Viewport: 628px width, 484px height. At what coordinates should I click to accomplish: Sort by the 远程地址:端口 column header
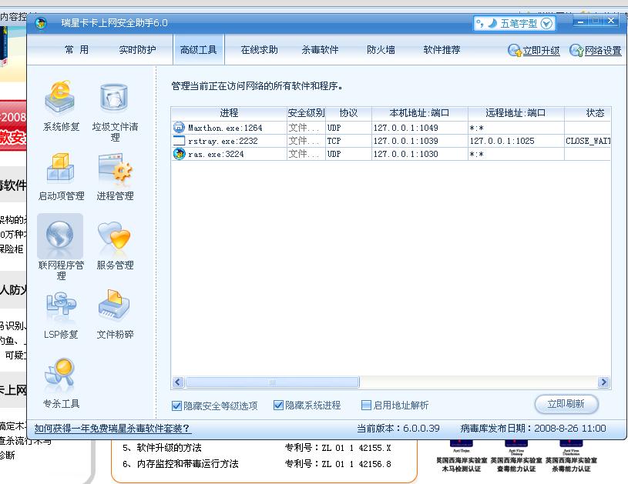(515, 113)
